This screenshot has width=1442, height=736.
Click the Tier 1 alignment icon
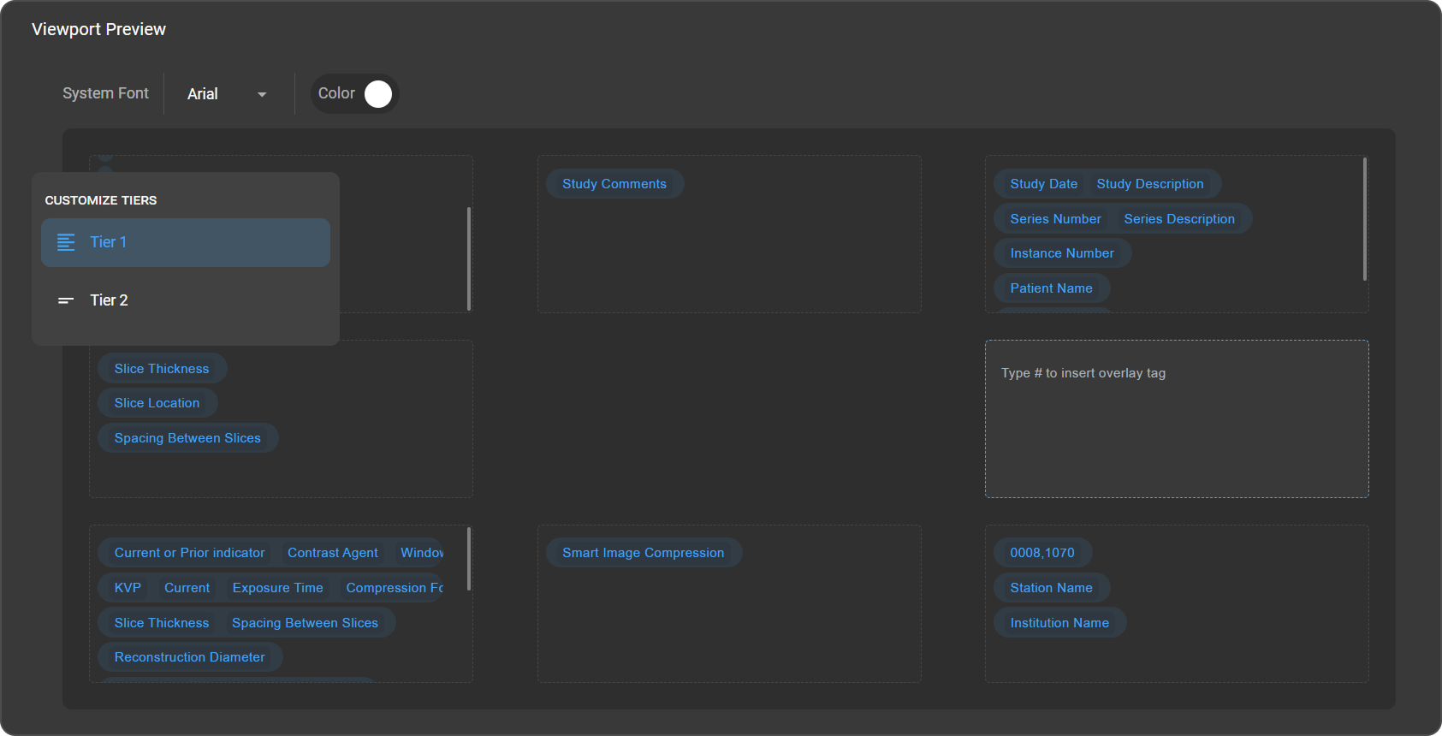66,242
